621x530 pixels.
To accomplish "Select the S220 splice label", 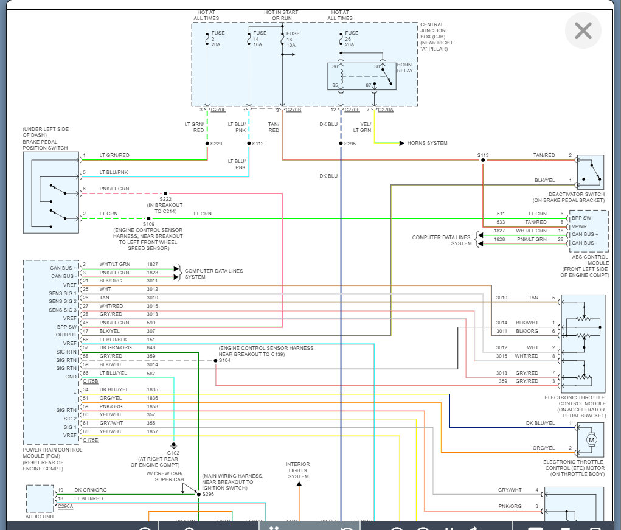I will (x=217, y=144).
